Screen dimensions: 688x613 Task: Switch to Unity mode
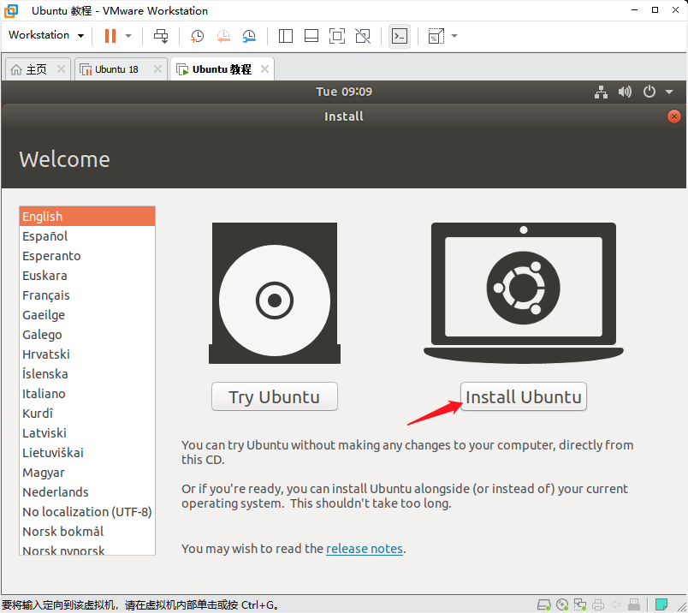[x=363, y=36]
